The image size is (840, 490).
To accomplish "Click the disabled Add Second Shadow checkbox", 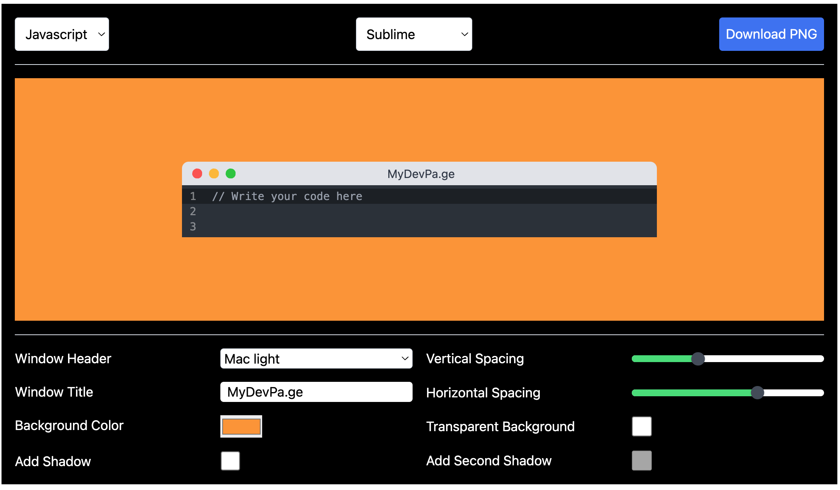I will pyautogui.click(x=642, y=460).
